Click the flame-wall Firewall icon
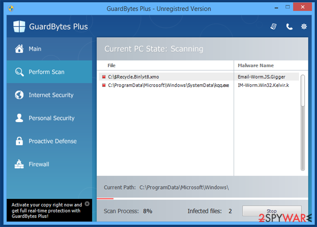This screenshot has height=227, width=317. pos(19,164)
